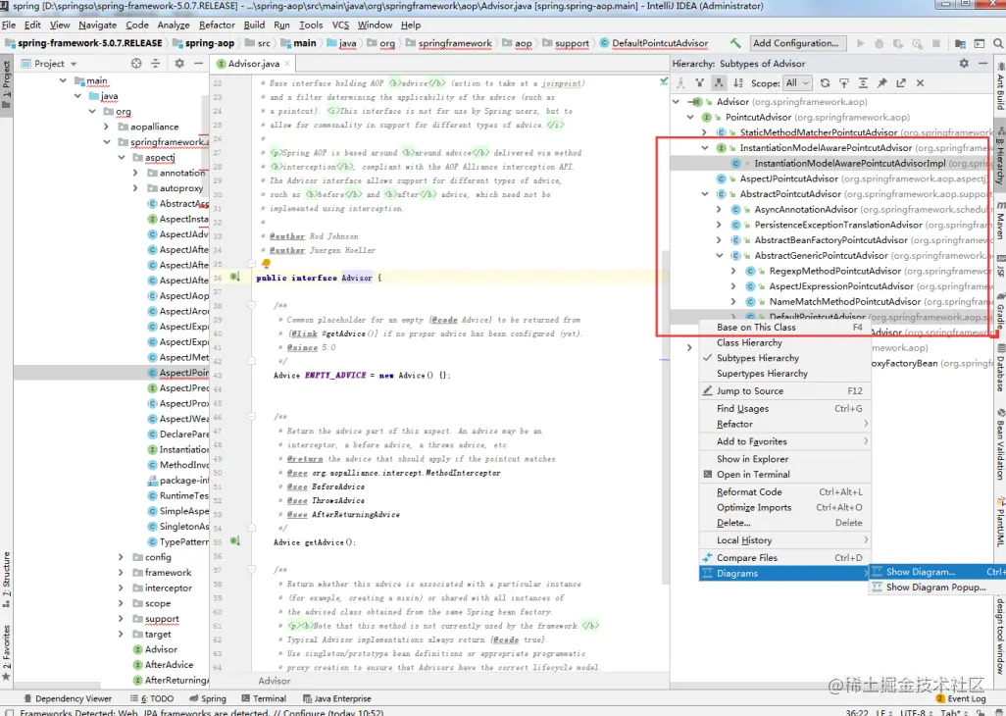1006x716 pixels.
Task: Click the Expand All icon in Hierarchy toolbar
Action: (863, 82)
